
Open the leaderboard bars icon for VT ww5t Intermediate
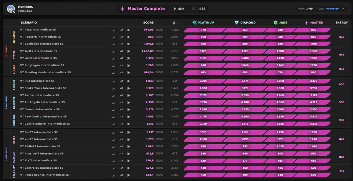[x=114, y=58]
